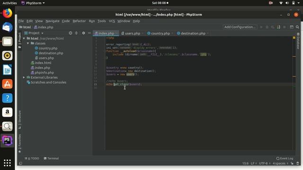
Task: Open Project panel settings gear
Action: coord(83,33)
